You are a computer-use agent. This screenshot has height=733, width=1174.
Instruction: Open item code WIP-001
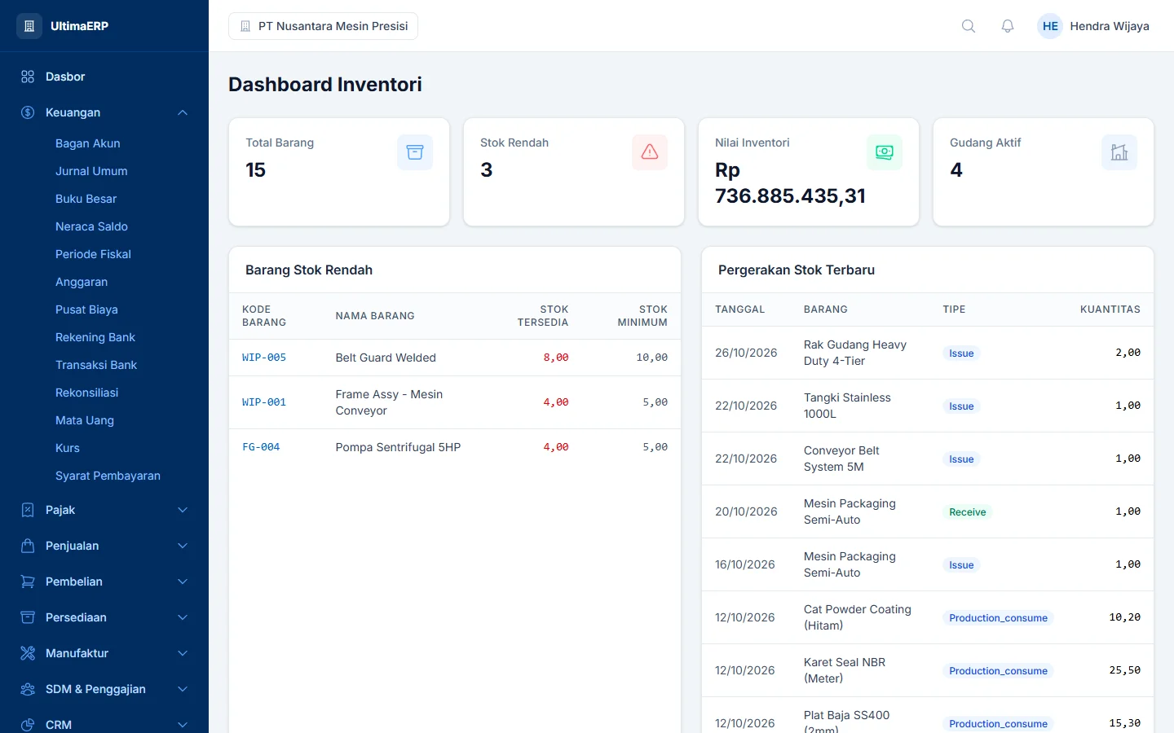click(264, 402)
